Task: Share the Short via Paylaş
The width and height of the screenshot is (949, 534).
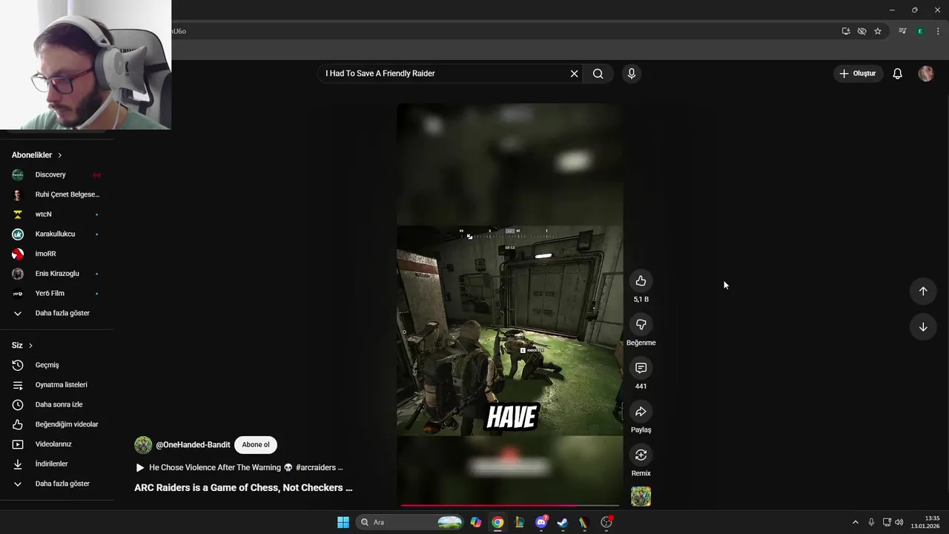Action: [641, 412]
